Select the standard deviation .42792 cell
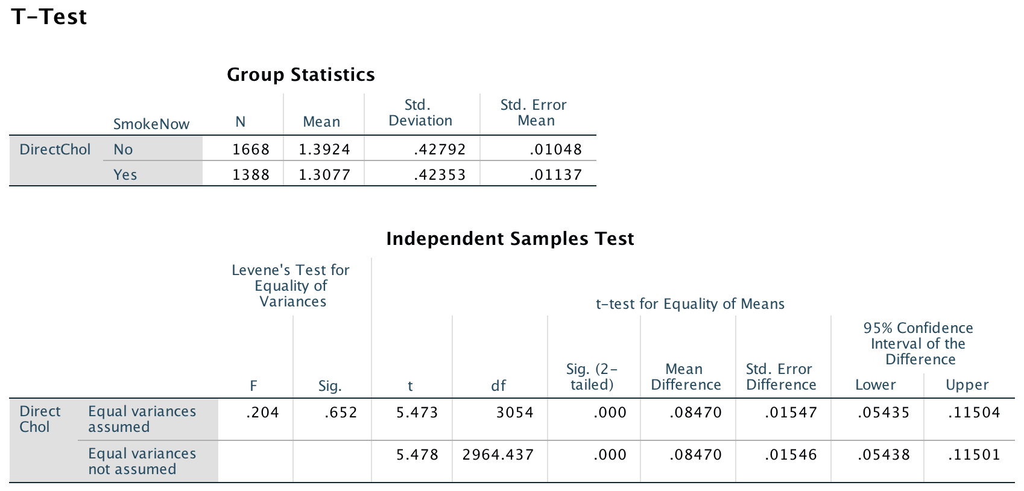1024x491 pixels. pyautogui.click(x=440, y=150)
